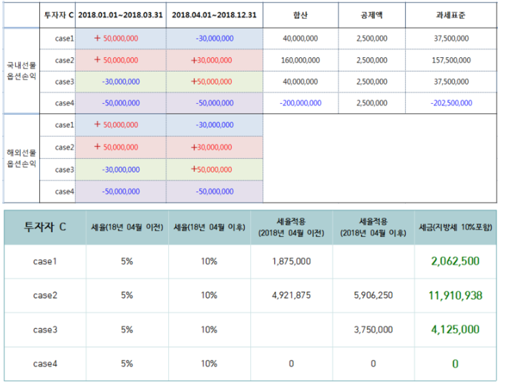508x388 pixels.
Task: Select the 2018.04.01~2018.12.31 period header
Action: coord(214,15)
